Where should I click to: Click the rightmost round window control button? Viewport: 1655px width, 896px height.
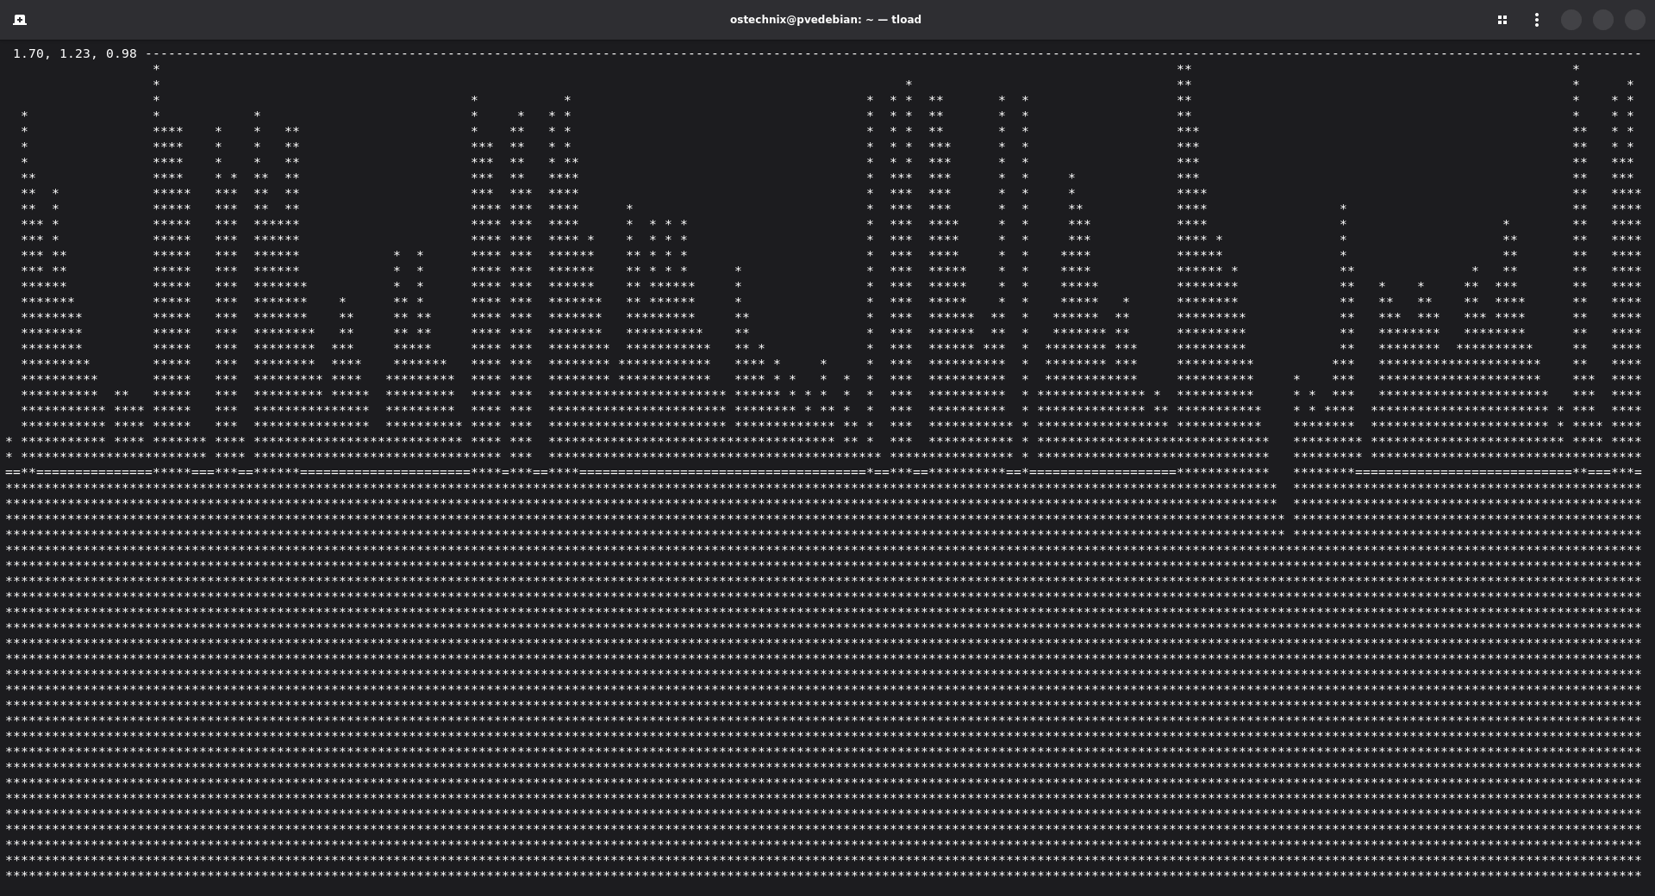coord(1635,20)
